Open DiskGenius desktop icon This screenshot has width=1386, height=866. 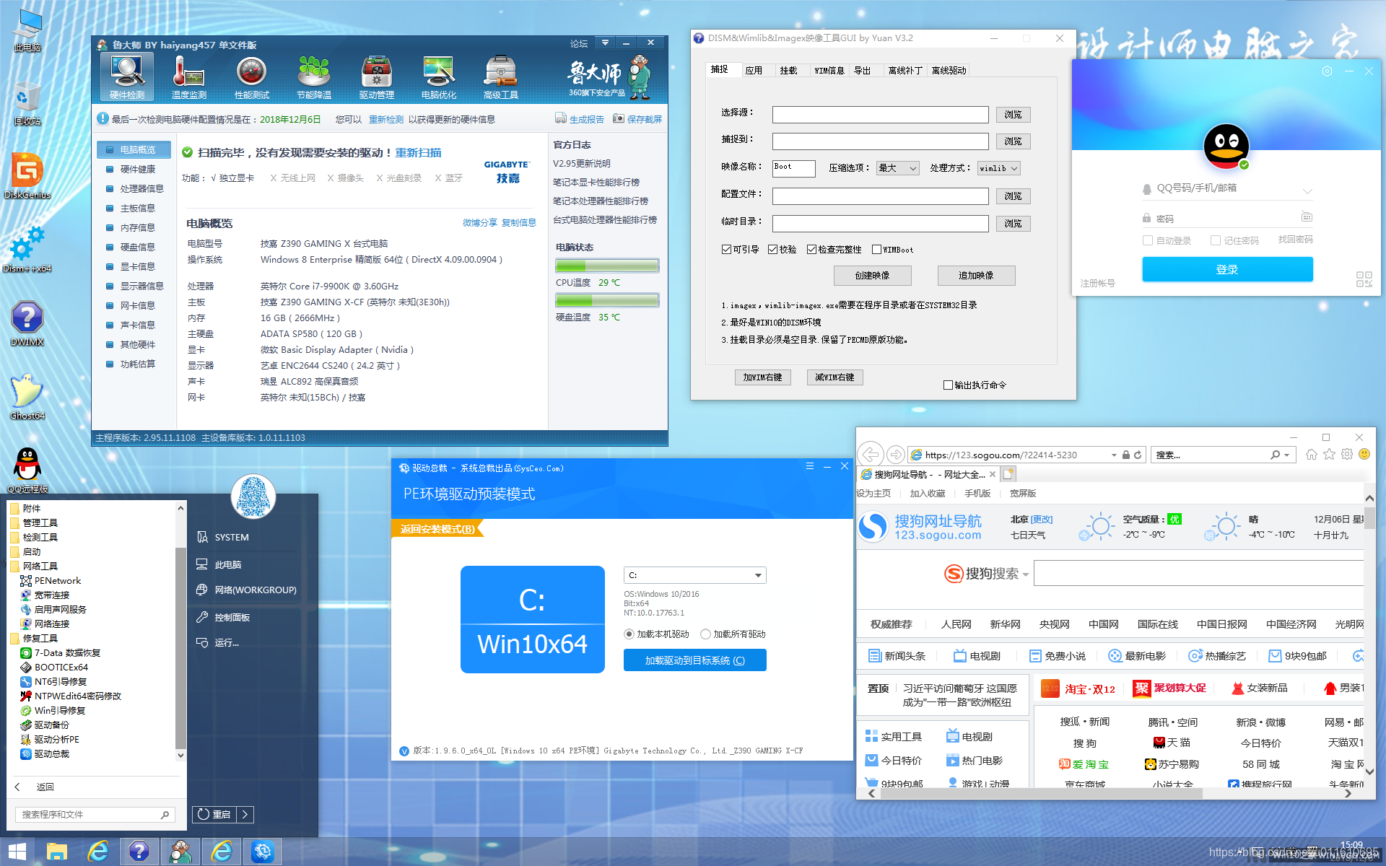pyautogui.click(x=27, y=175)
